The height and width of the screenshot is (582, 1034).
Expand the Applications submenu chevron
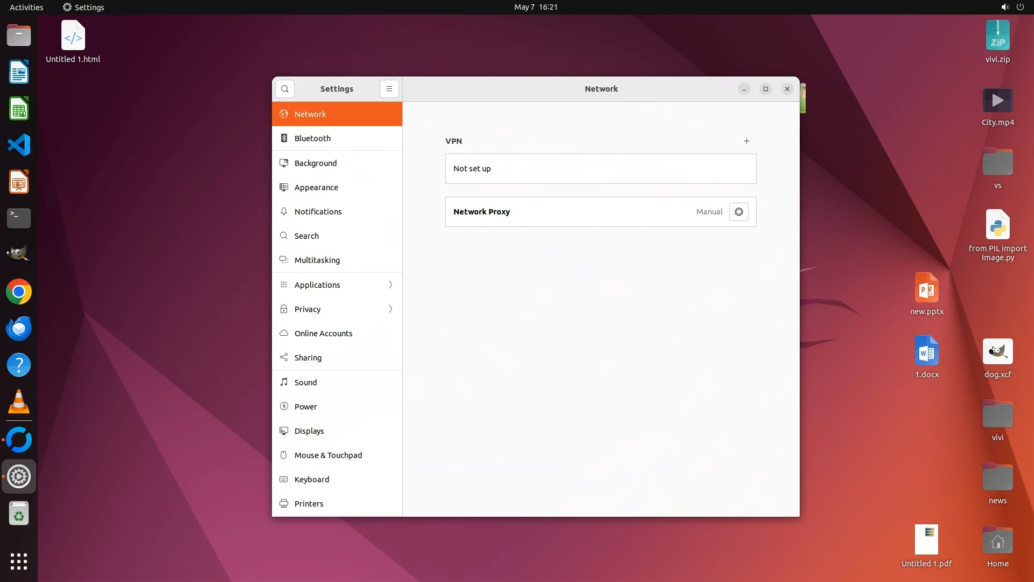coord(390,285)
